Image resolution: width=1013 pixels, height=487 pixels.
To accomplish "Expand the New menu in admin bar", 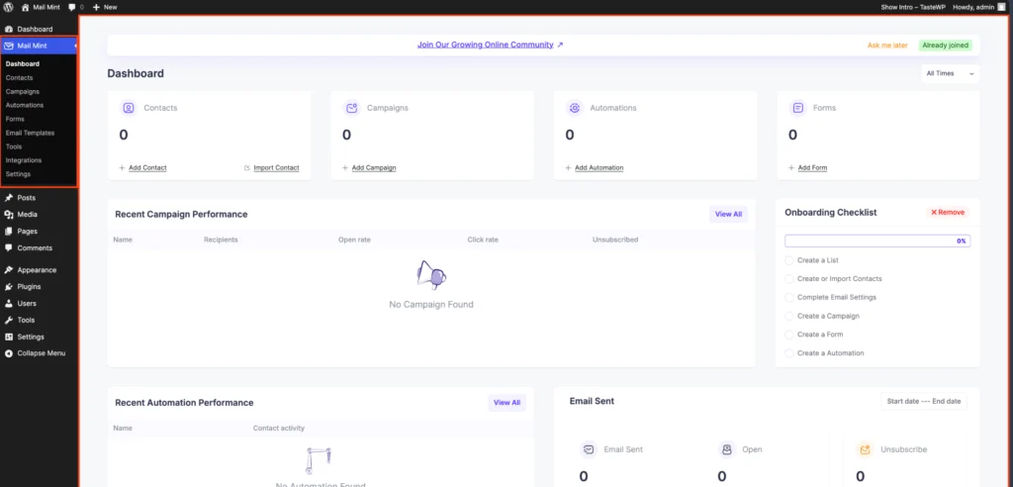I will click(x=104, y=7).
